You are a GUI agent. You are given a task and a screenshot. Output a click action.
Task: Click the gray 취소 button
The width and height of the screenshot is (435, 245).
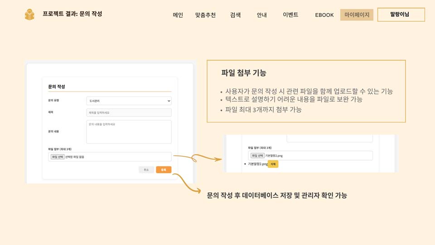(146, 170)
